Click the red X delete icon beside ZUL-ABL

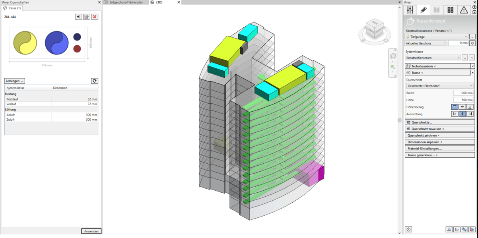[x=95, y=17]
